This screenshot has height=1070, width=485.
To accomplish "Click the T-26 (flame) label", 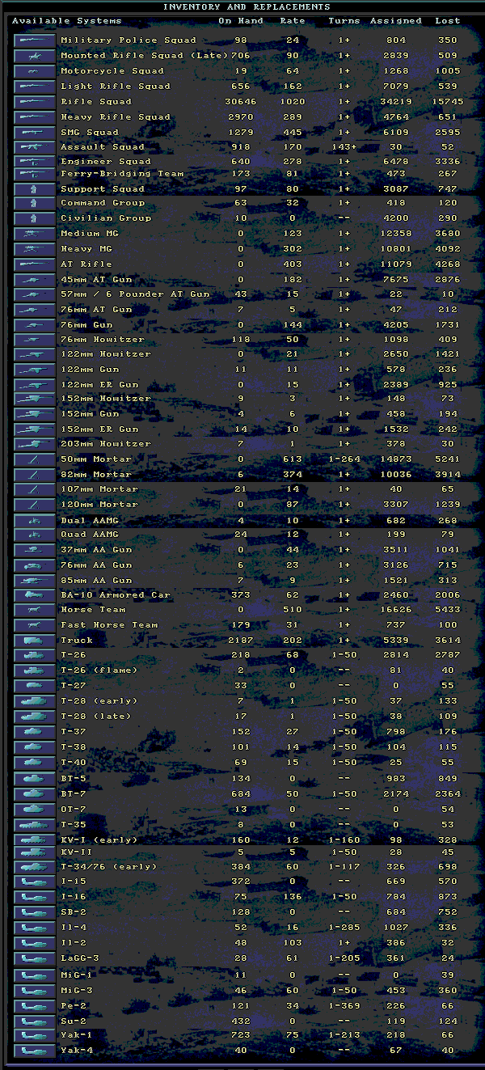I will point(99,670).
